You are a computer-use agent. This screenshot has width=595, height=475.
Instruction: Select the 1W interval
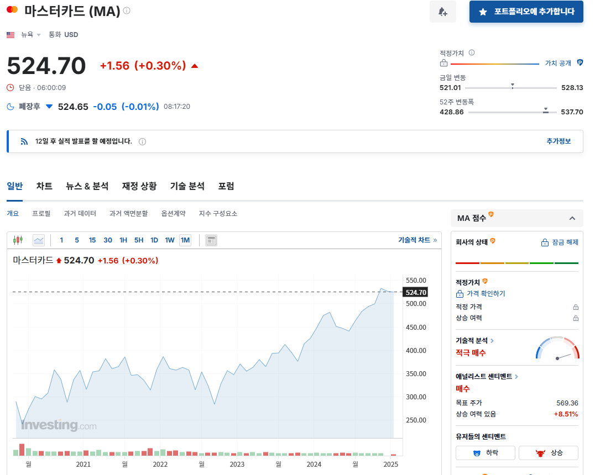click(x=170, y=240)
